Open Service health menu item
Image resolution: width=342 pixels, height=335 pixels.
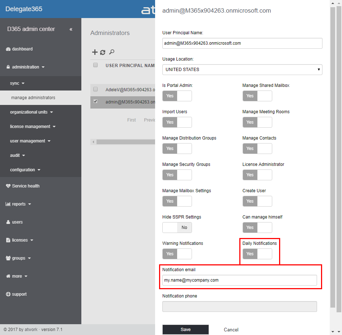coord(23,186)
